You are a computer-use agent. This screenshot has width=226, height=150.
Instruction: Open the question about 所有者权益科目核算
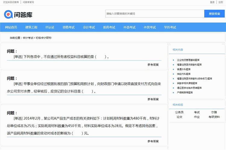pos(61,57)
